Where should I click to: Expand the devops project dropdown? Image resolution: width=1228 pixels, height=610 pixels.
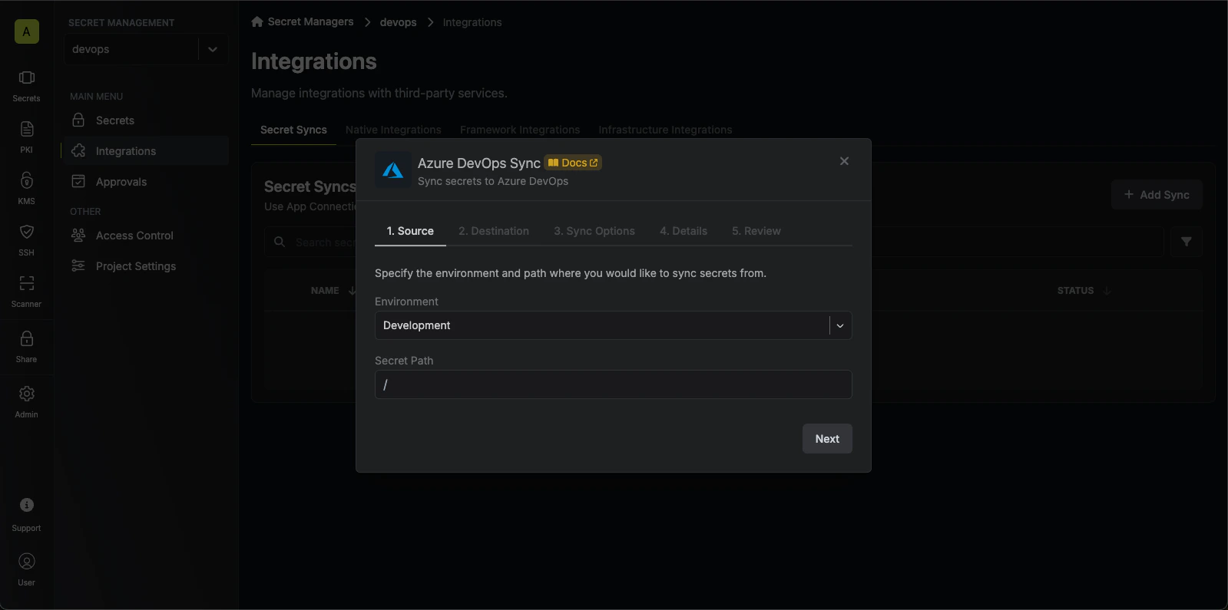point(146,49)
